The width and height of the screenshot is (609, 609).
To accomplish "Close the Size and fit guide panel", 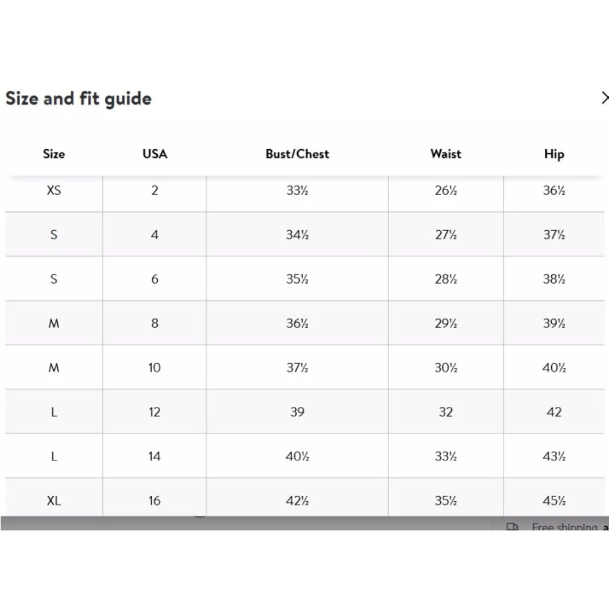I will point(605,98).
